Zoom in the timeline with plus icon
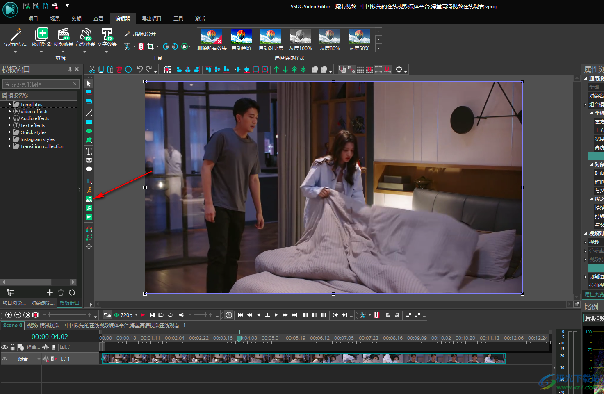 [x=8, y=315]
